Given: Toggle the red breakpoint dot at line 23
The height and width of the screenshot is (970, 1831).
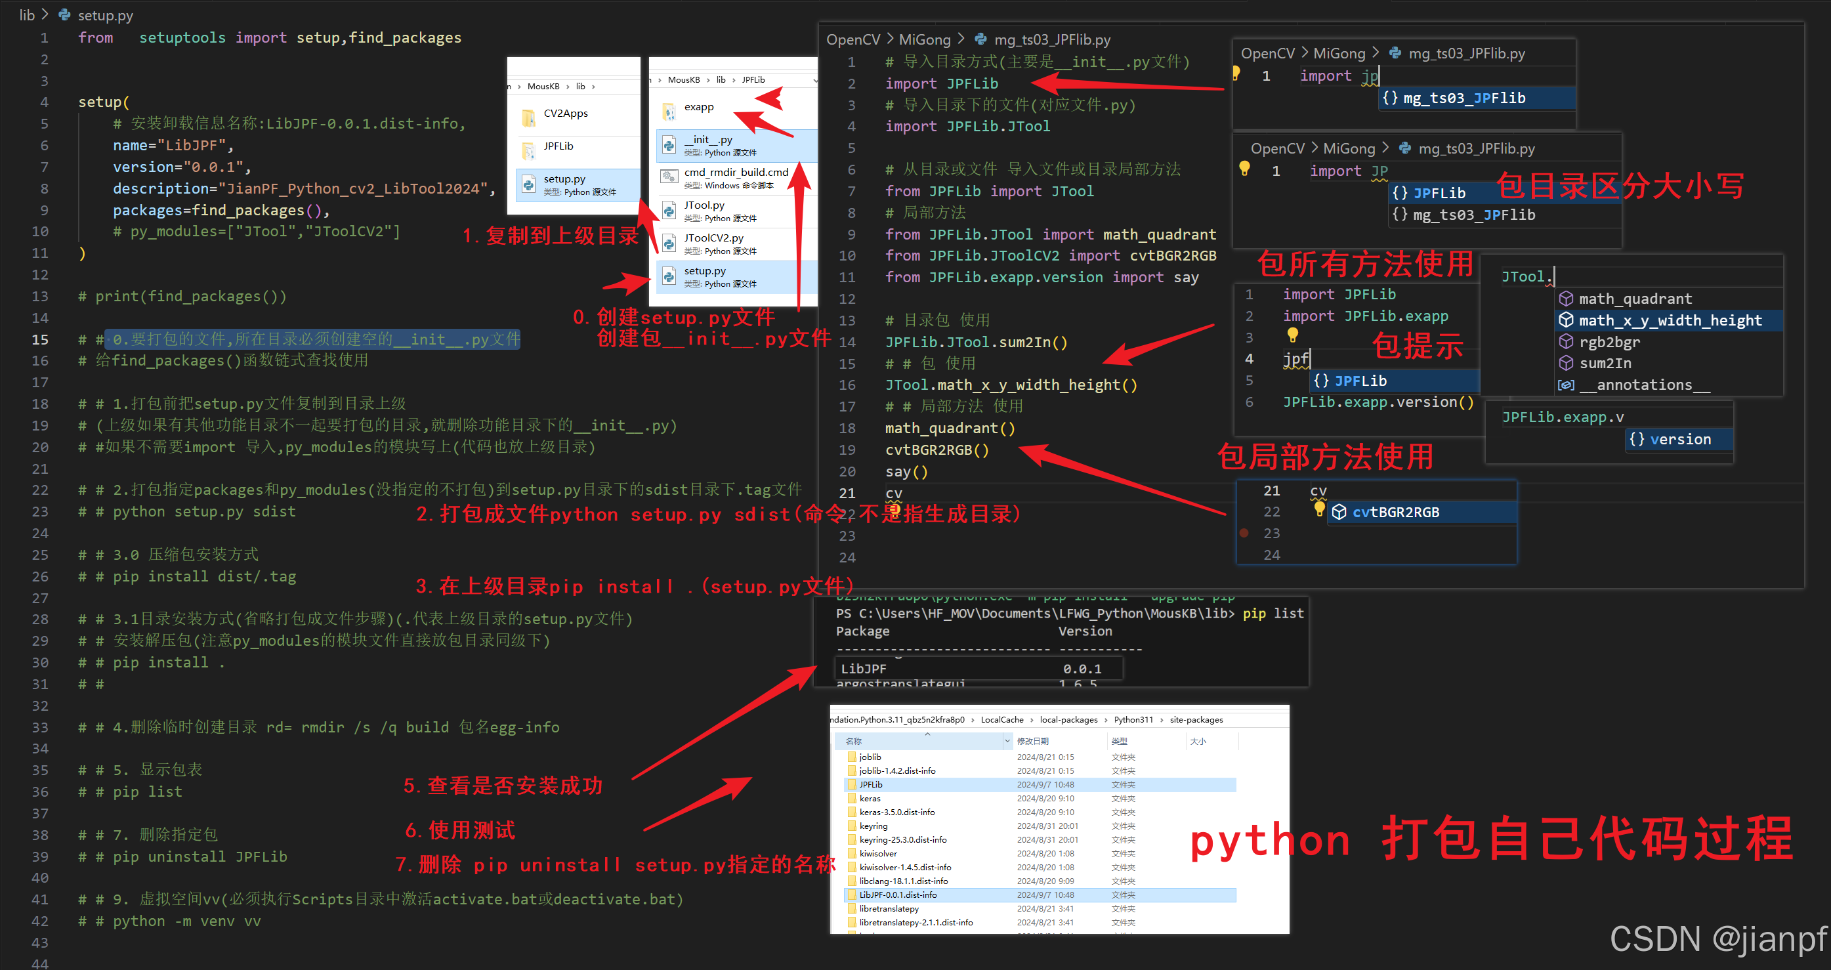Looking at the screenshot, I should click(x=1244, y=532).
